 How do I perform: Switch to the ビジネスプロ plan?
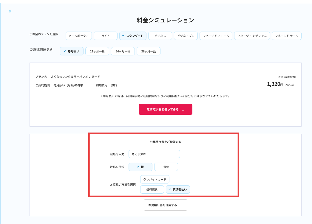[186, 36]
